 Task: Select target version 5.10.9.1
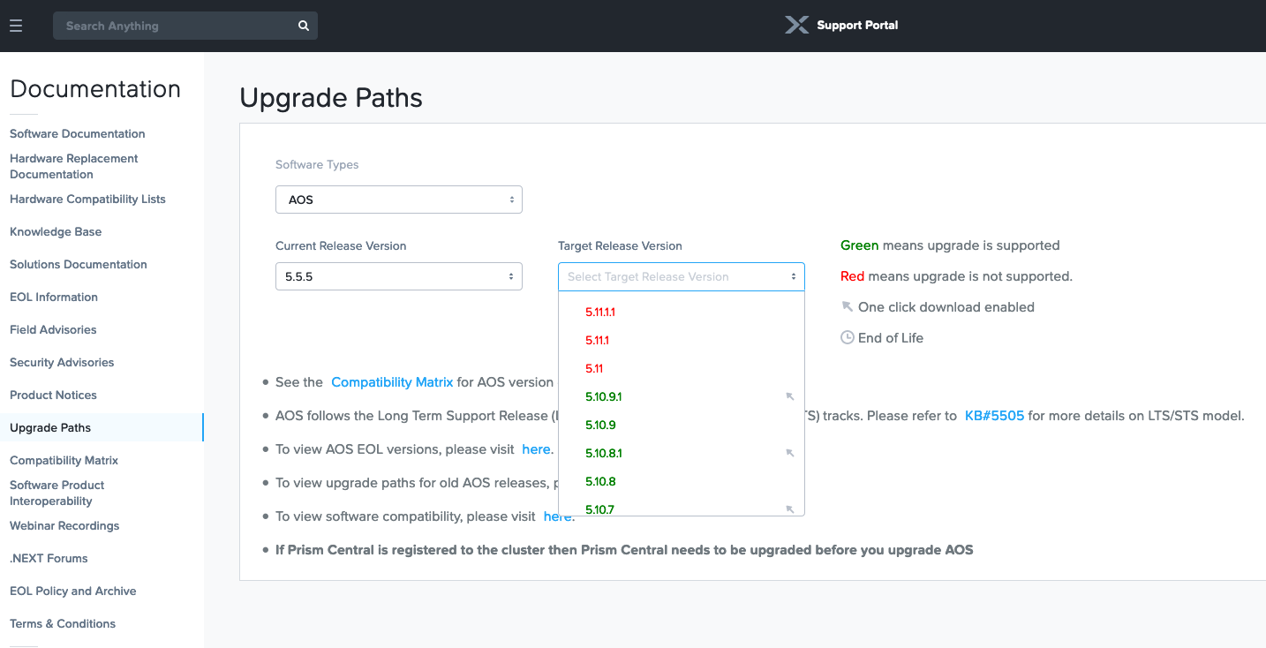[604, 396]
